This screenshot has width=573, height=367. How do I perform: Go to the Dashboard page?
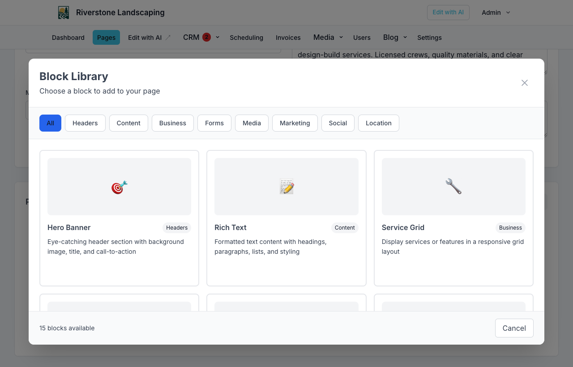click(x=68, y=38)
